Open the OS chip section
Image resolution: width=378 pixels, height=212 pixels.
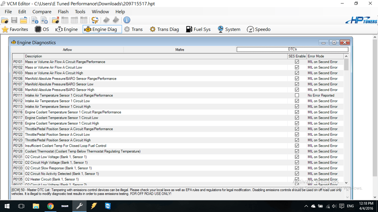point(42,29)
